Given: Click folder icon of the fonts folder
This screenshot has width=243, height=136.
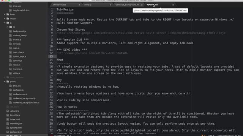Looking at the screenshot, I should (x=8, y=14).
